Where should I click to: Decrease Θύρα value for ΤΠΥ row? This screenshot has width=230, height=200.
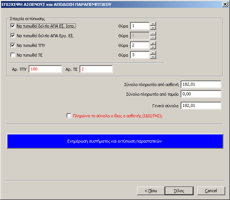[x=153, y=47]
